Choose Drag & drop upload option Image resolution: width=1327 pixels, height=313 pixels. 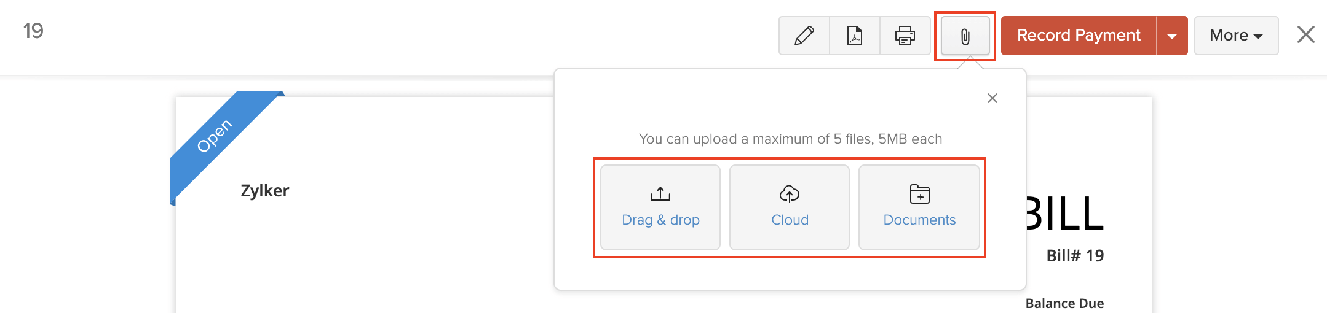(x=660, y=207)
